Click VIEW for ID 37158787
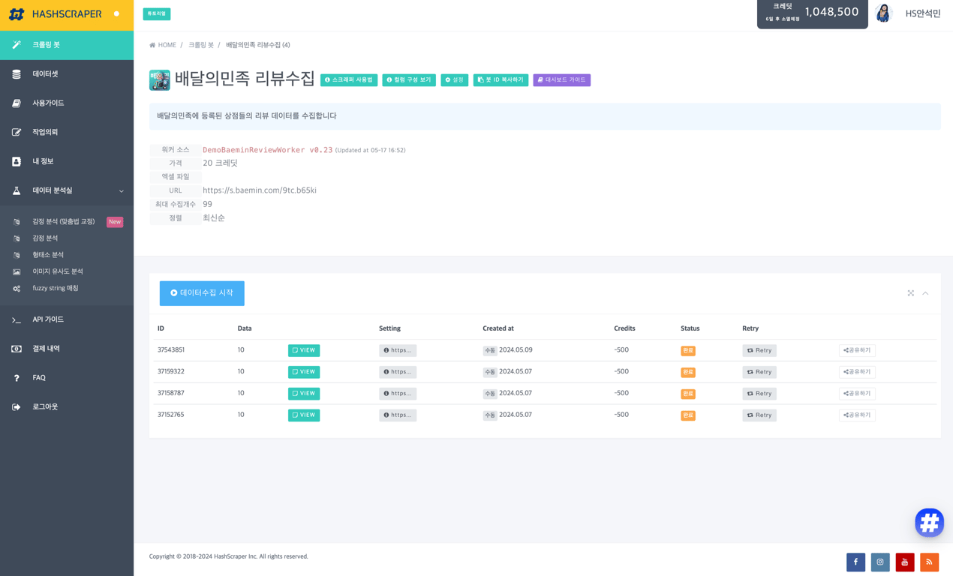 (304, 394)
